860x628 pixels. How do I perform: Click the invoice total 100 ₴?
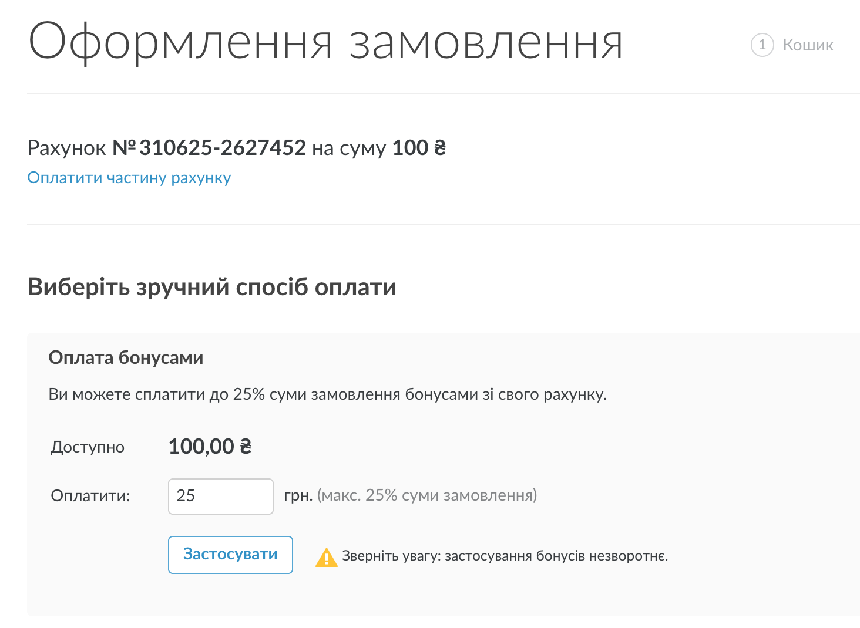419,148
